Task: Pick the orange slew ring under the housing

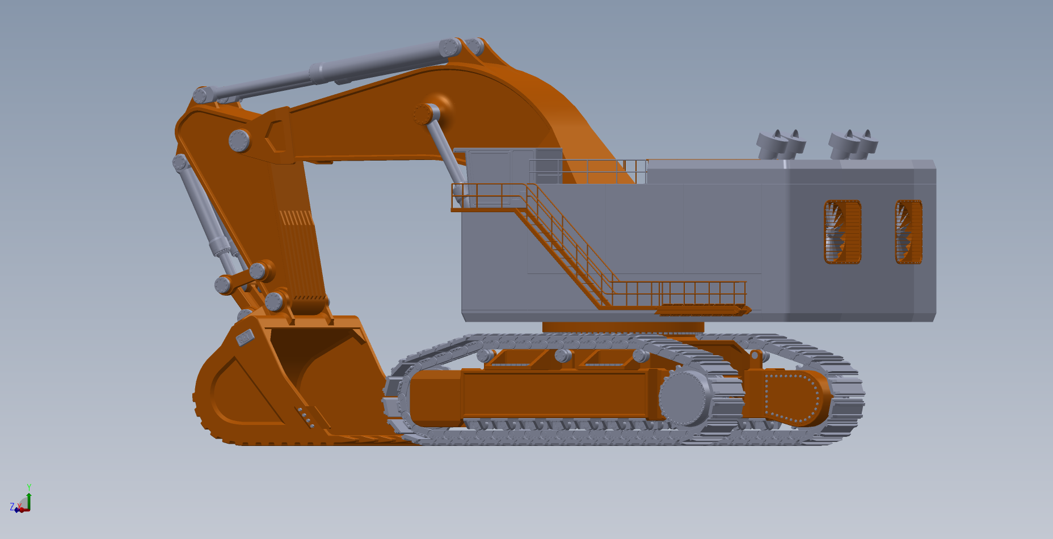Action: (x=623, y=327)
